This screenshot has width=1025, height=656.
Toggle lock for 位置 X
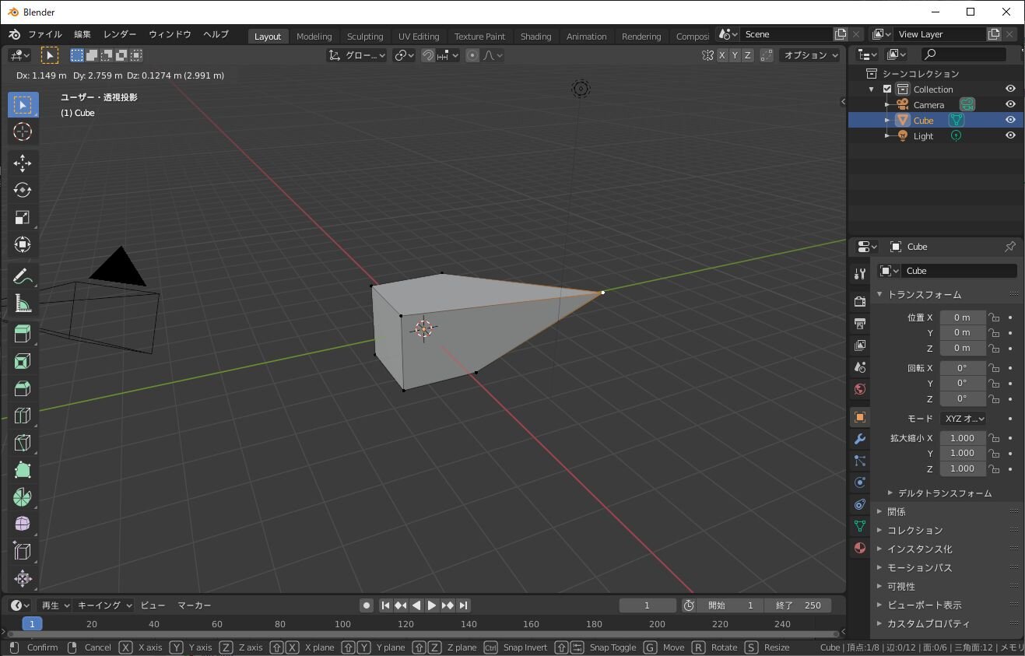coord(994,317)
